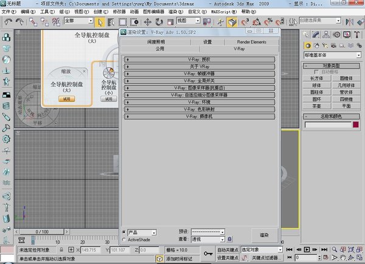Open the 修改器 menu
365x264 pixels.
click(x=119, y=12)
